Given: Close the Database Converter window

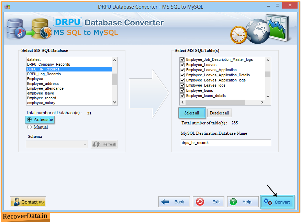Looking at the screenshot, I should pyautogui.click(x=290, y=5).
